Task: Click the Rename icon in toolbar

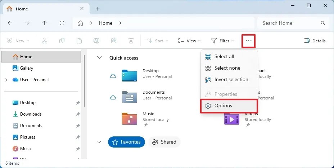Action: click(96, 41)
